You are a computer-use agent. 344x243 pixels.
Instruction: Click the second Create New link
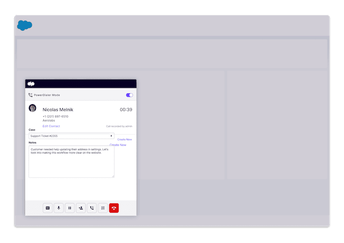click(x=118, y=145)
